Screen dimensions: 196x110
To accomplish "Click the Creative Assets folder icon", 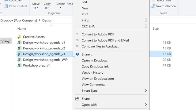I will point(19,37).
